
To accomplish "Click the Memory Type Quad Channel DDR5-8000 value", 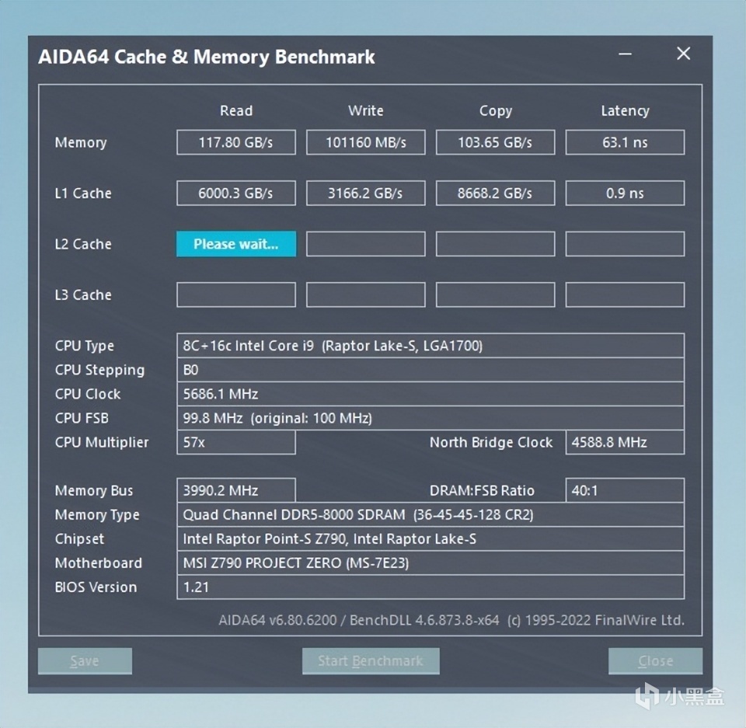I will pyautogui.click(x=431, y=515).
